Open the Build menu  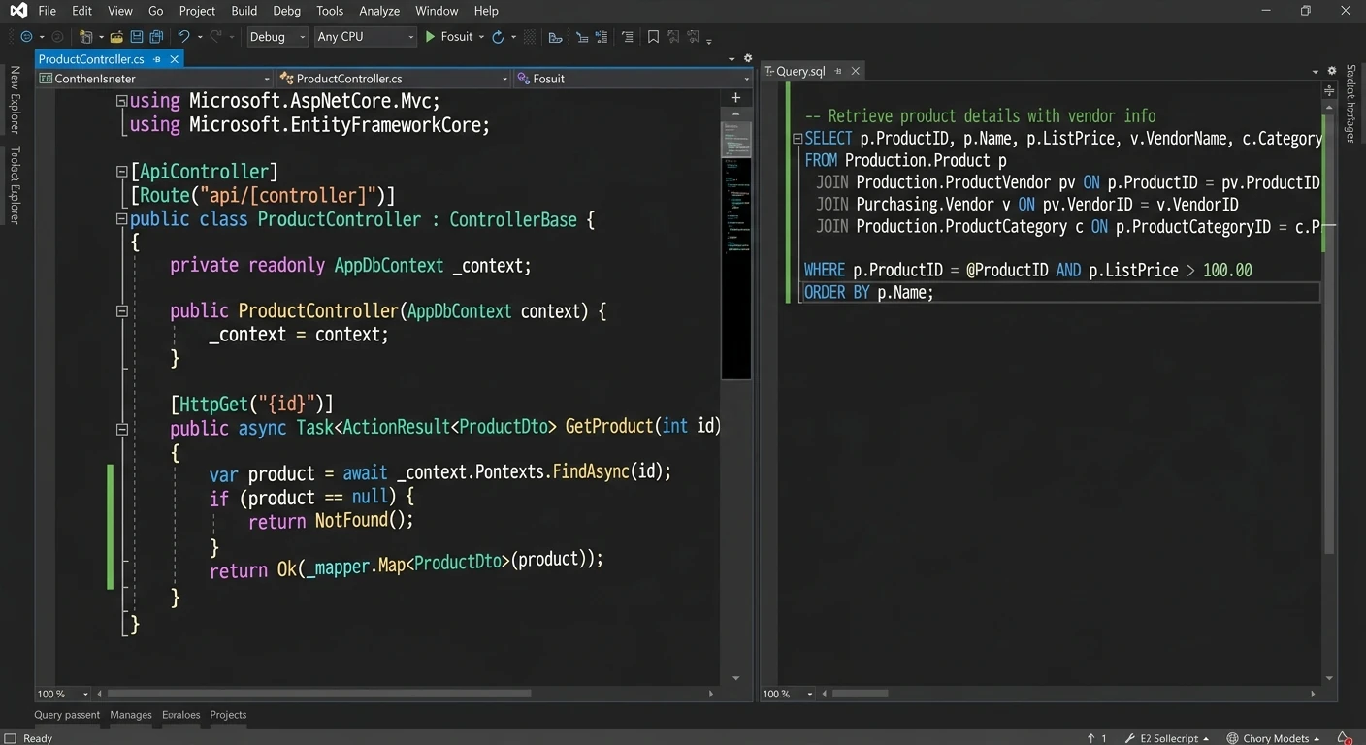coord(244,11)
